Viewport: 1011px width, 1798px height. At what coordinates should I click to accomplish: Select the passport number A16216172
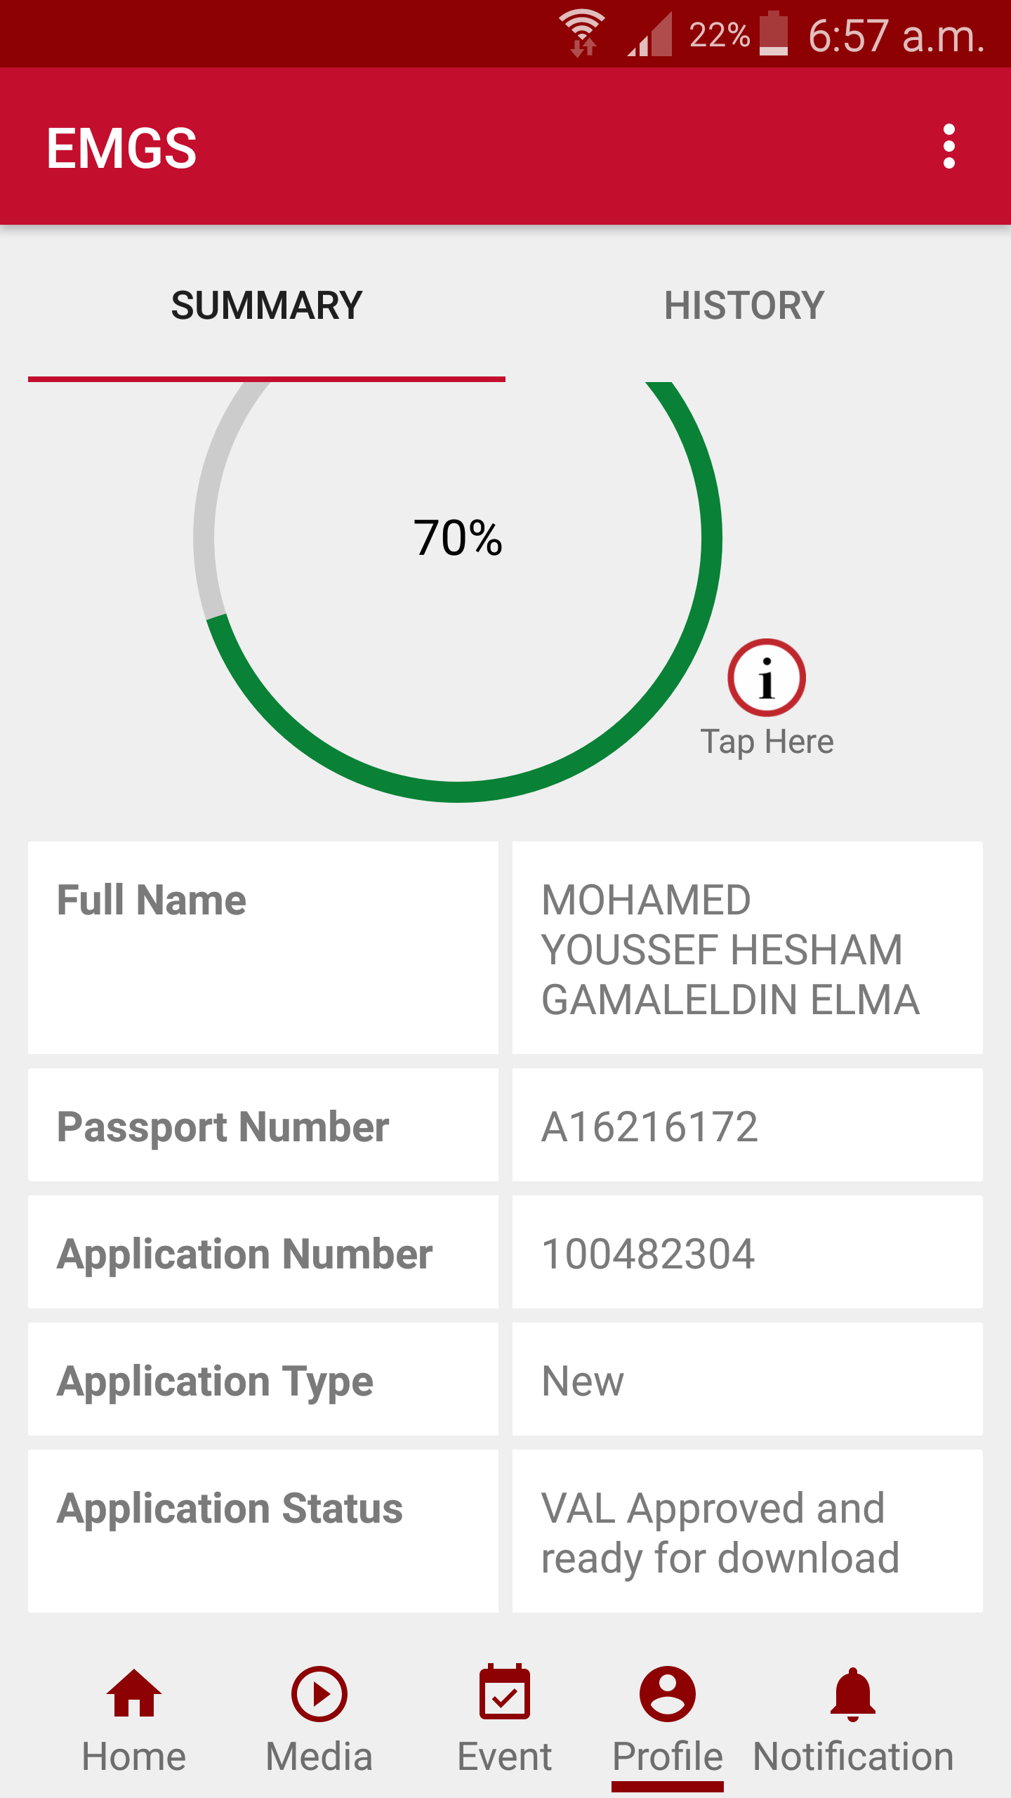click(649, 1127)
